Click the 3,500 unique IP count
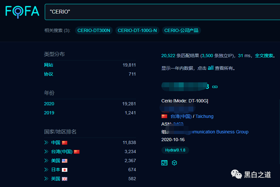The width and height of the screenshot is (280, 187). 208,56
